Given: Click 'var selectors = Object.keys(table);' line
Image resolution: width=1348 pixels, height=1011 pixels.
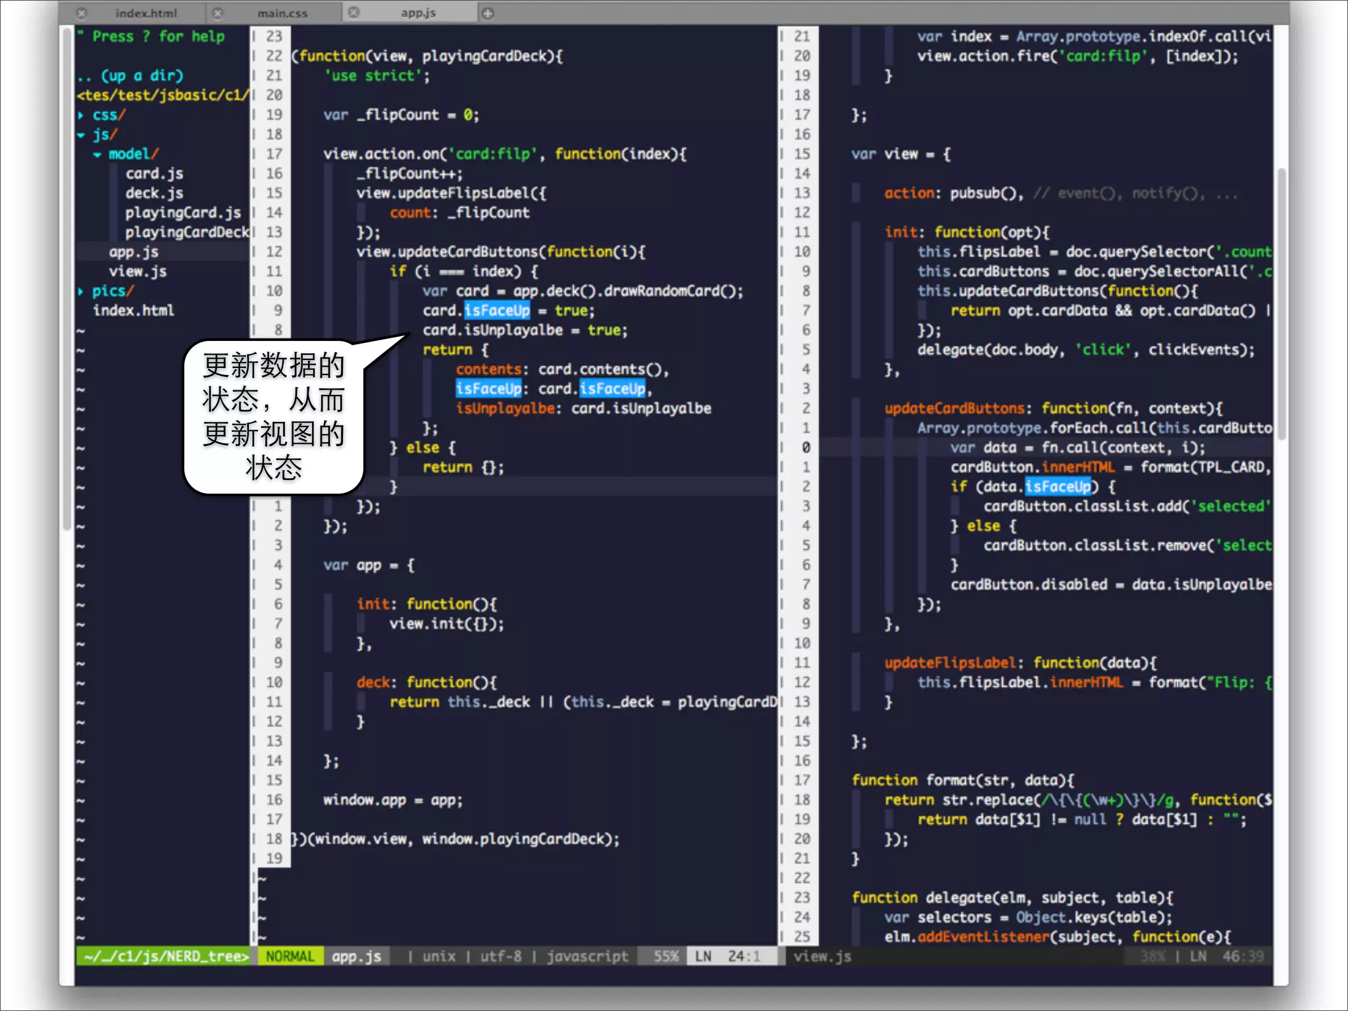Looking at the screenshot, I should (1028, 918).
